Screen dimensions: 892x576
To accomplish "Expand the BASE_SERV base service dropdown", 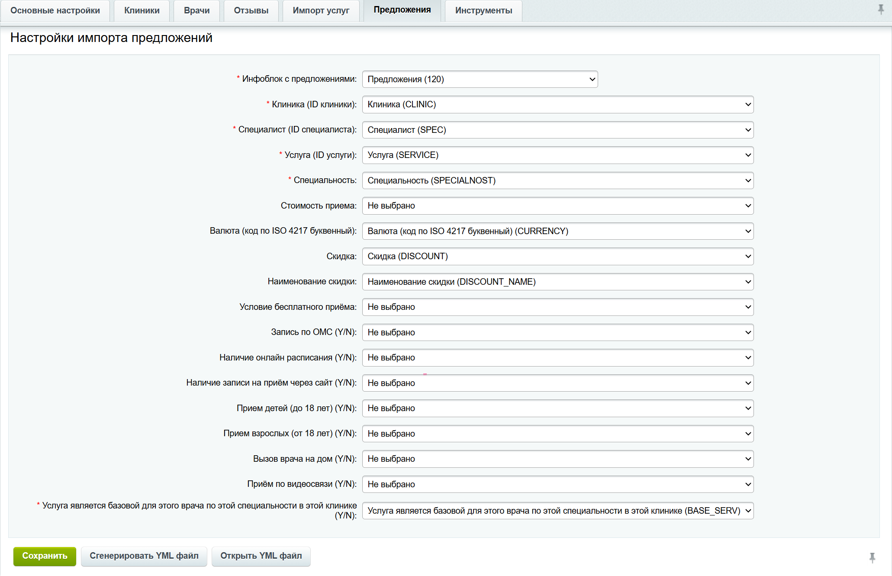I will pos(557,511).
